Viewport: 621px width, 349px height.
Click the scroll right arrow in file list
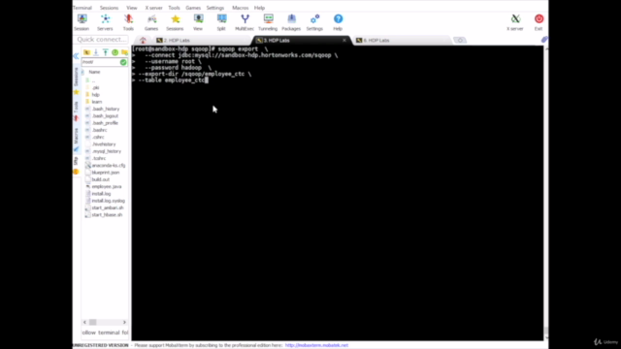click(124, 322)
